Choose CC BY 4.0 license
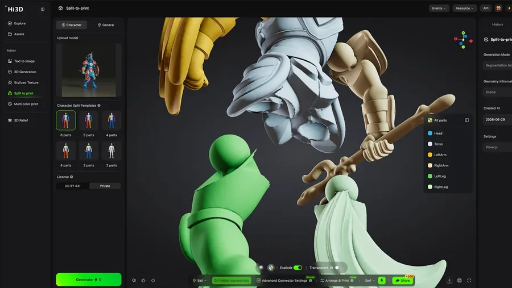 (x=72, y=186)
